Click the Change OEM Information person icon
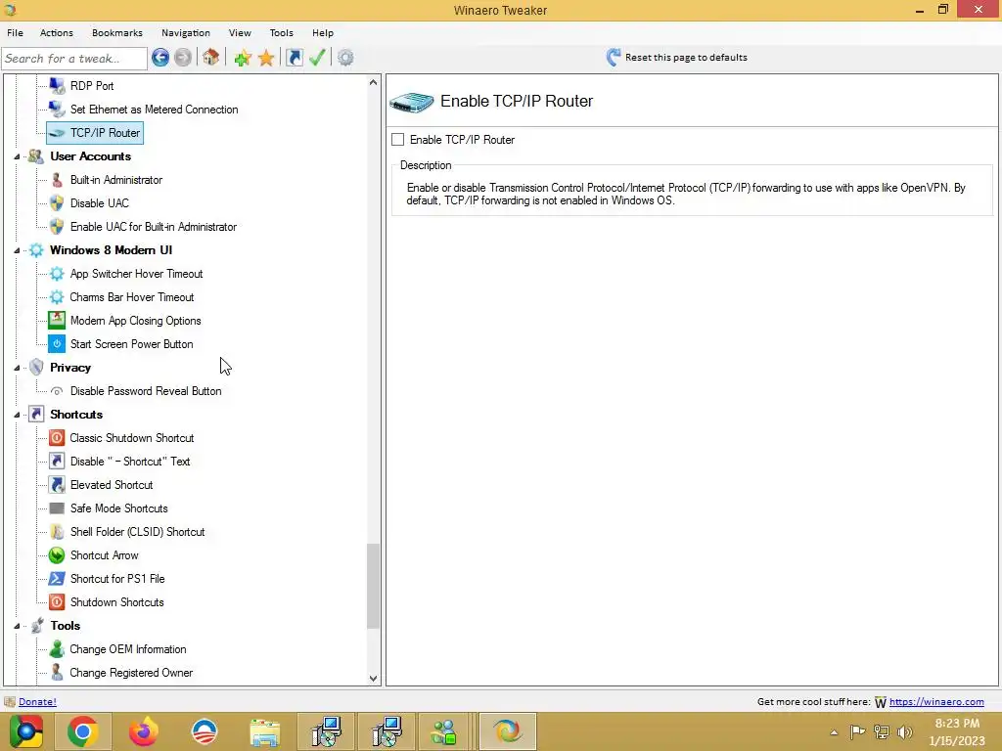 (x=57, y=649)
